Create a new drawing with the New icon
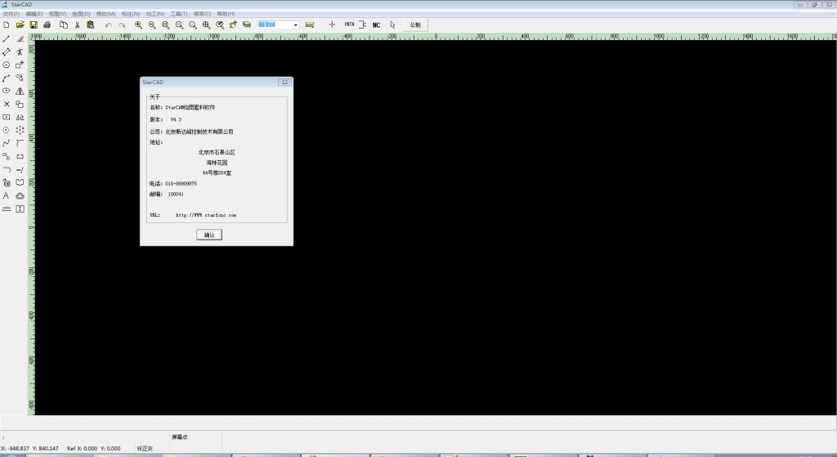 [x=7, y=25]
